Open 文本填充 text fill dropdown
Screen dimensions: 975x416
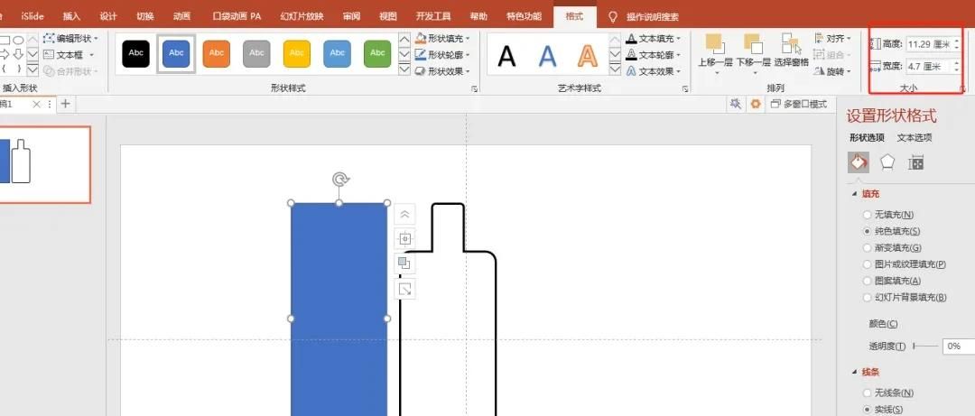(654, 39)
